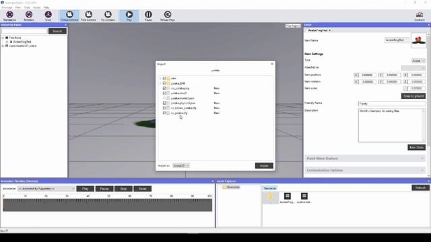
Task: Toggle checkbox for cc_yutaka.cfg
Action: click(164, 113)
